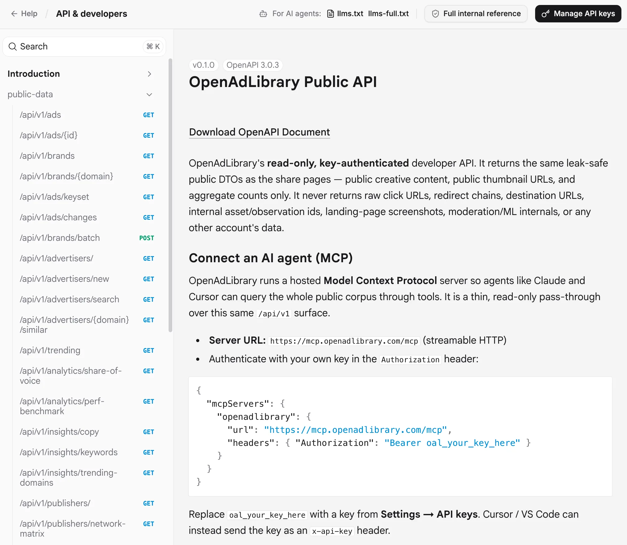Click the sidebar vertical scrollbar

[170, 195]
